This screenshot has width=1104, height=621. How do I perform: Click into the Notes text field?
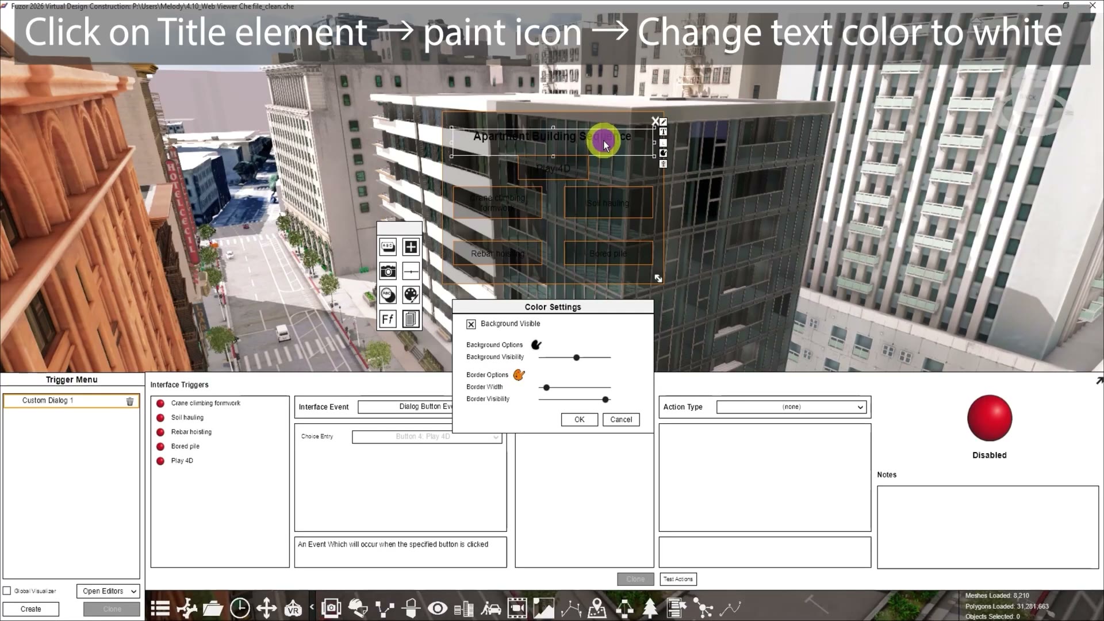click(987, 527)
